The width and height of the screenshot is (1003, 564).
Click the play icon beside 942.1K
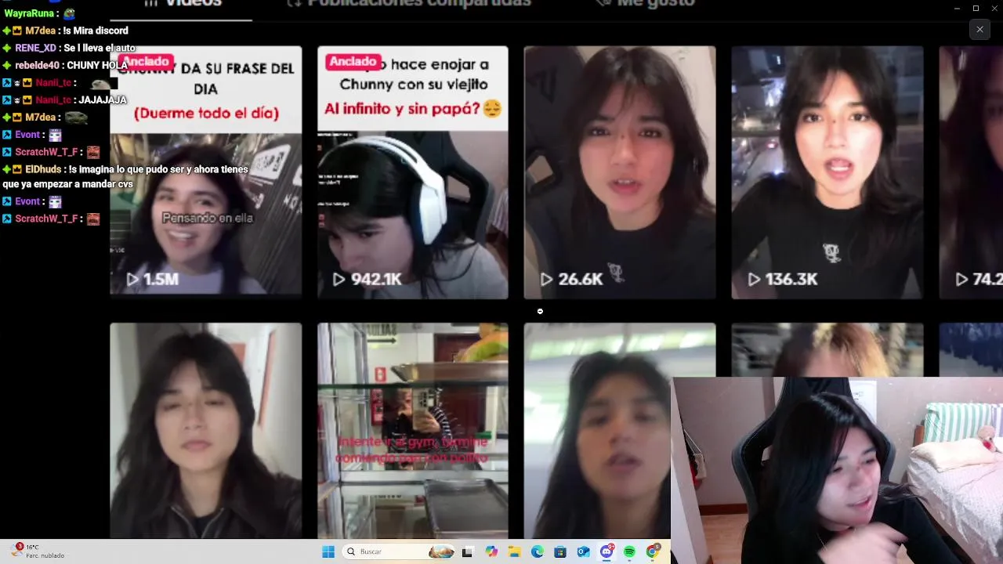coord(339,279)
